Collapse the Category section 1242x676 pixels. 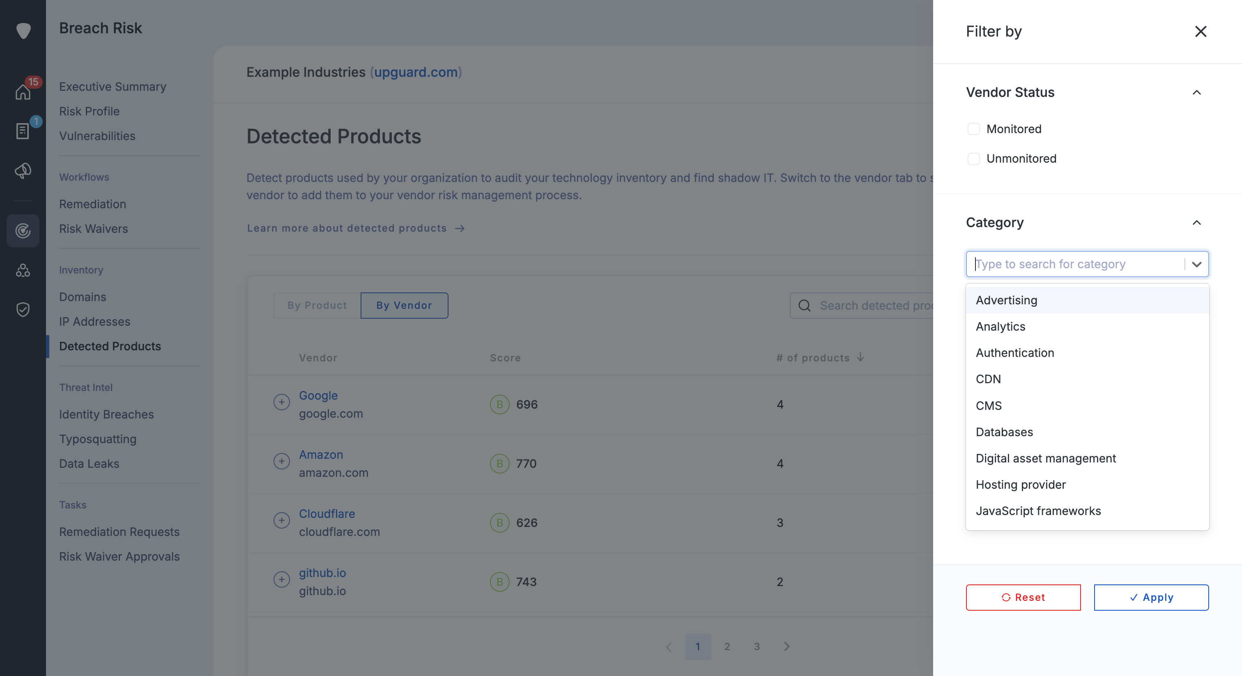coord(1197,223)
